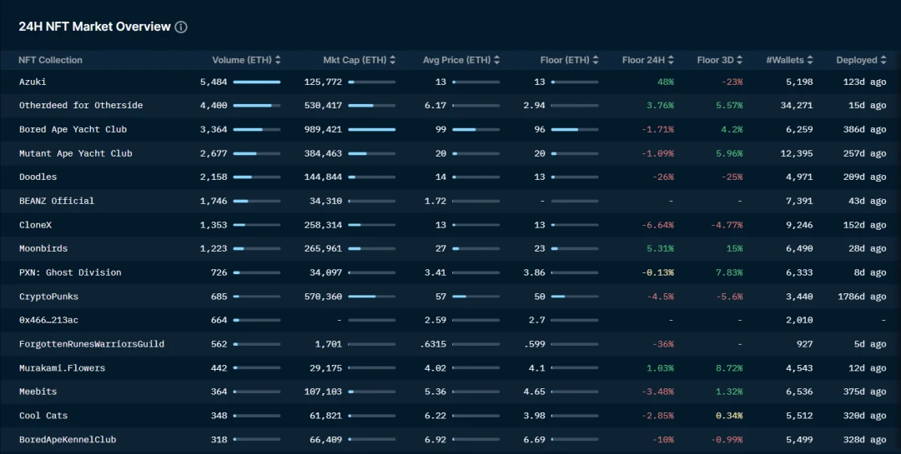Sort by Volume (ETH) arrows icon
Image resolution: width=901 pixels, height=454 pixels.
point(278,60)
